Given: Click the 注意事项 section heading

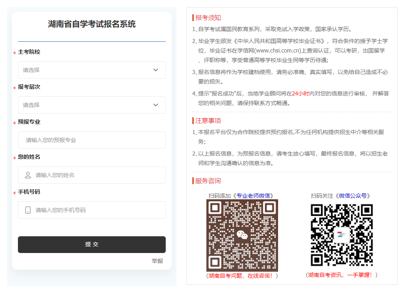Looking at the screenshot, I should click(x=208, y=121).
